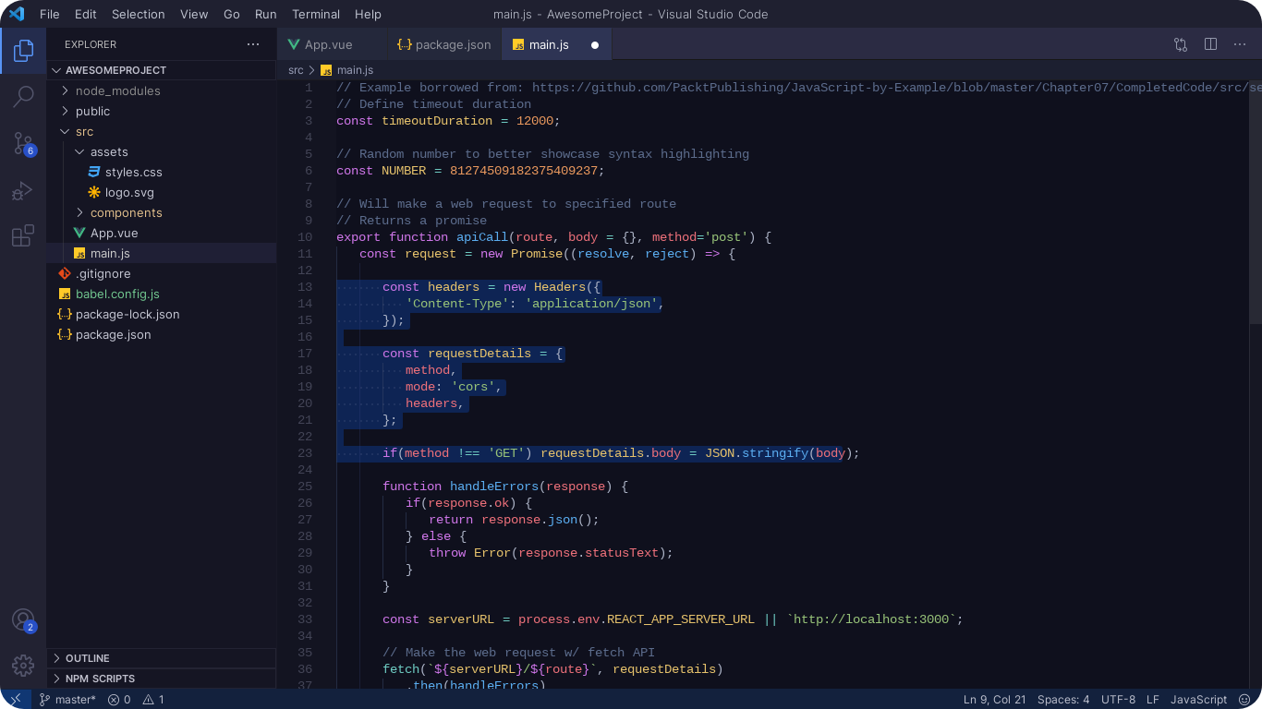Click line number 10 in the gutter
The height and width of the screenshot is (709, 1262).
305,237
